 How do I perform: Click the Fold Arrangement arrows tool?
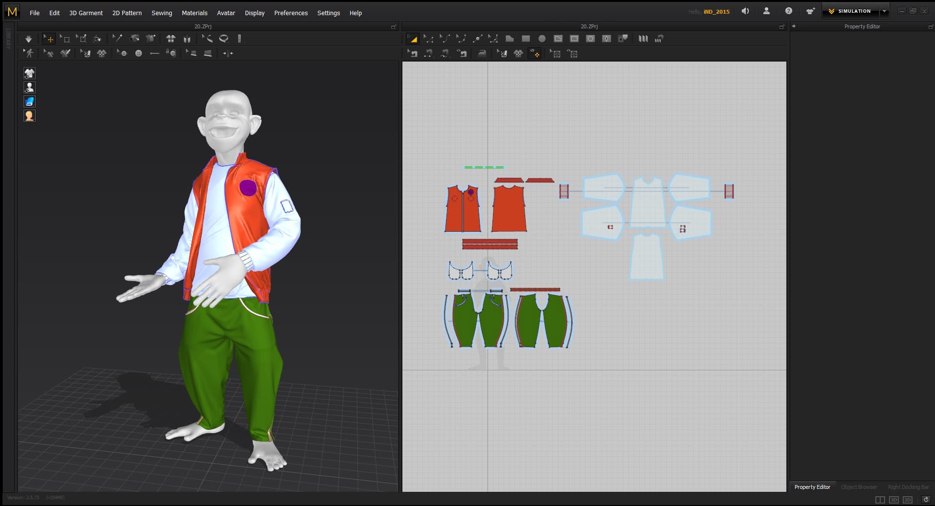pyautogui.click(x=228, y=53)
